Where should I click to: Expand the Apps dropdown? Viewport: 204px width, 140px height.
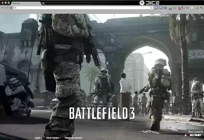click(x=38, y=138)
